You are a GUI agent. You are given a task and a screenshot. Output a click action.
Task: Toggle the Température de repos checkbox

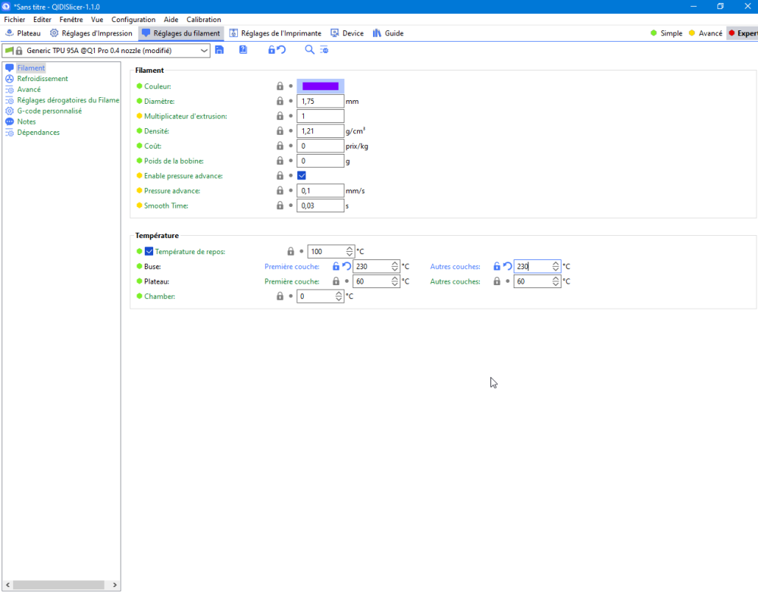point(149,252)
